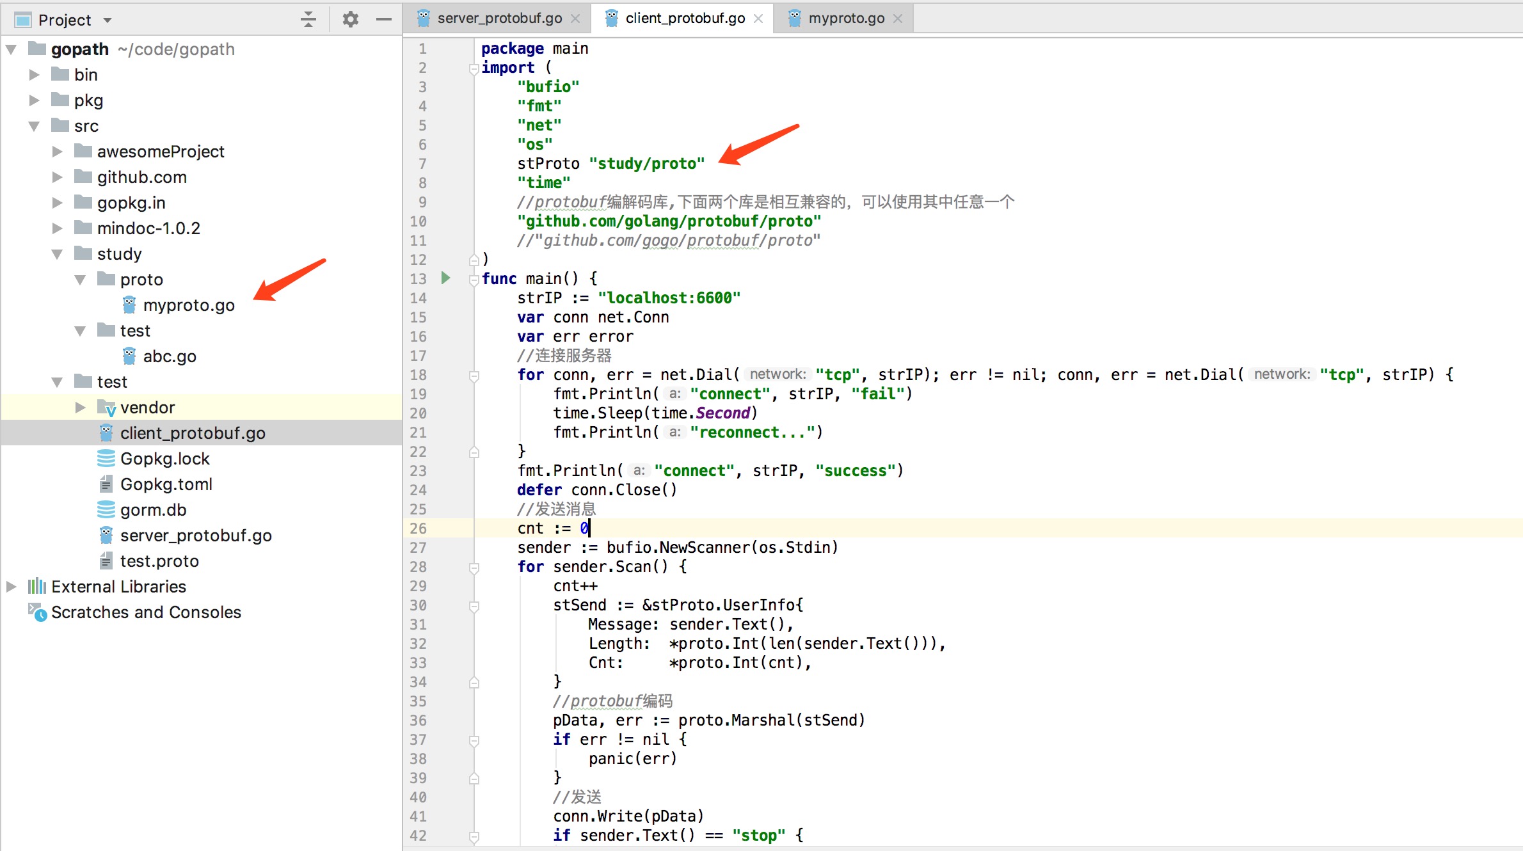
Task: Select test.proto file
Action: pyautogui.click(x=159, y=561)
